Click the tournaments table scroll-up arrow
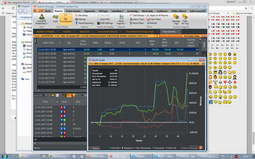The height and width of the screenshot is (159, 255). (200, 39)
